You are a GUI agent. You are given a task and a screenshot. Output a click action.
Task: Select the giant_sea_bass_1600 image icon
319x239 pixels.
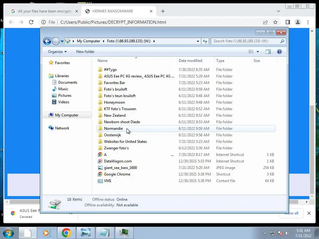pos(100,168)
